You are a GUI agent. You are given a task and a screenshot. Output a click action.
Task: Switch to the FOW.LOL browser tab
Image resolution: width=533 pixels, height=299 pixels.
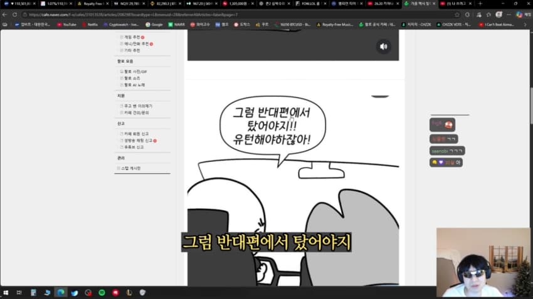pos(310,3)
